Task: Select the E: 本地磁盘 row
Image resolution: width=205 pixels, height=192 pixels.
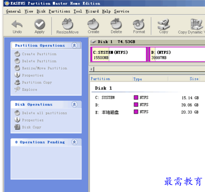Action: (147, 112)
